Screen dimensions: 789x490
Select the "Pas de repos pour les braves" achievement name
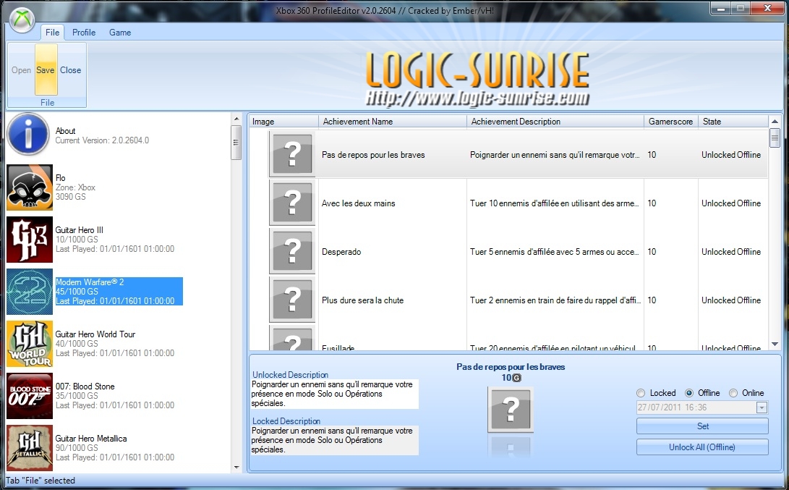click(373, 155)
